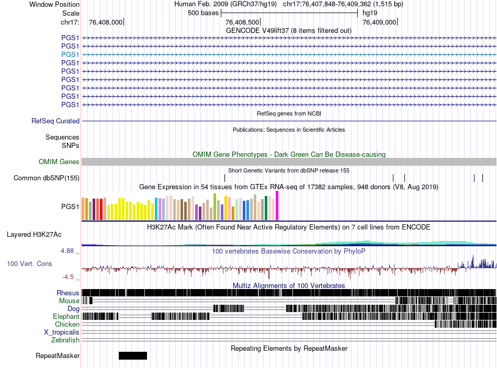The width and height of the screenshot is (497, 368).
Task: Open "100 vertebrates Basewise Conservation by PhyloP" title
Action: tap(289, 251)
